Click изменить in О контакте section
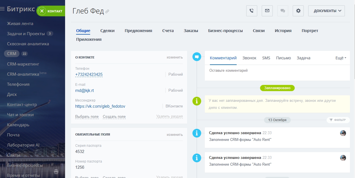This screenshot has width=355, height=178. 174,57
